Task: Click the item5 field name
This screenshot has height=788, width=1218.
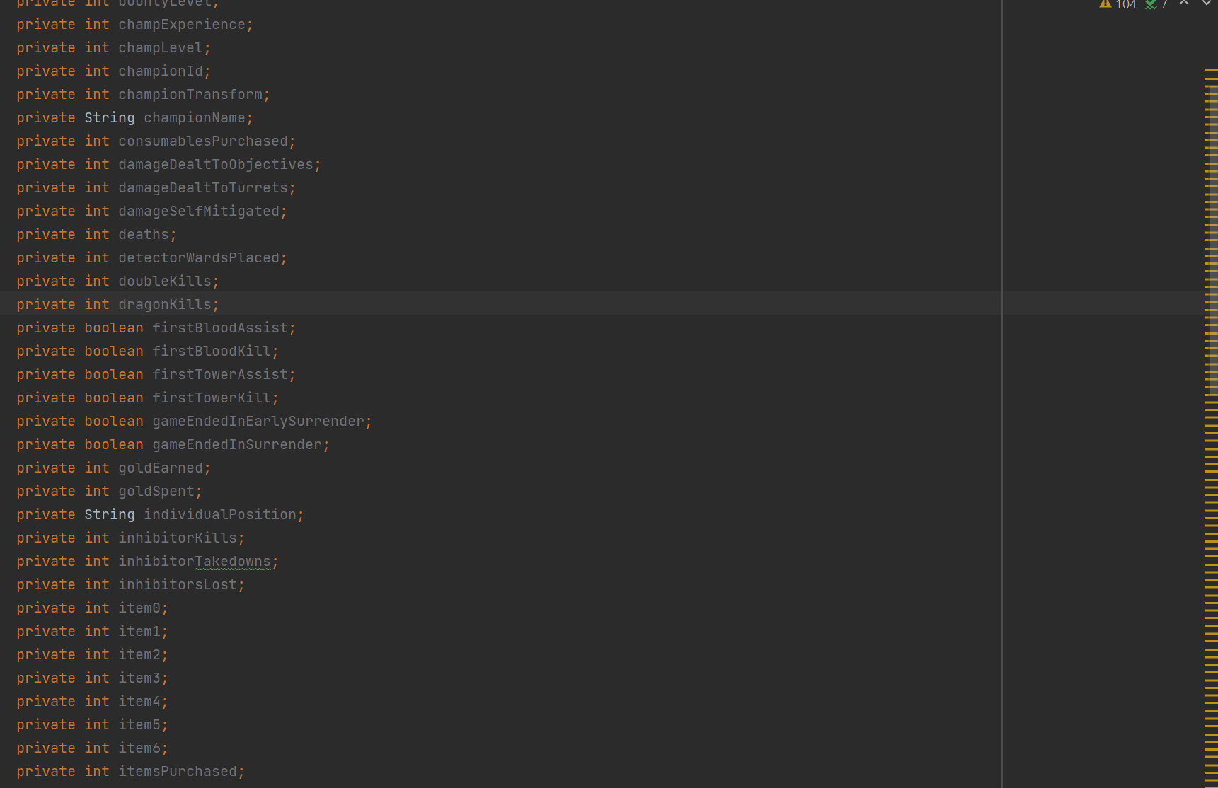Action: pos(139,725)
